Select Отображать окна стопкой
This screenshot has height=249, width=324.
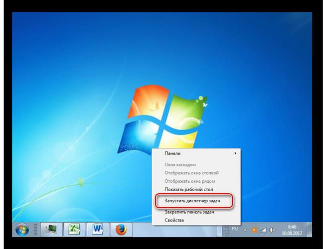tap(196, 173)
